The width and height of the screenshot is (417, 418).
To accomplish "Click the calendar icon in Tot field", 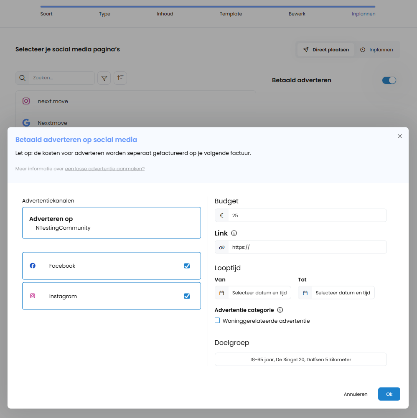I will point(305,293).
